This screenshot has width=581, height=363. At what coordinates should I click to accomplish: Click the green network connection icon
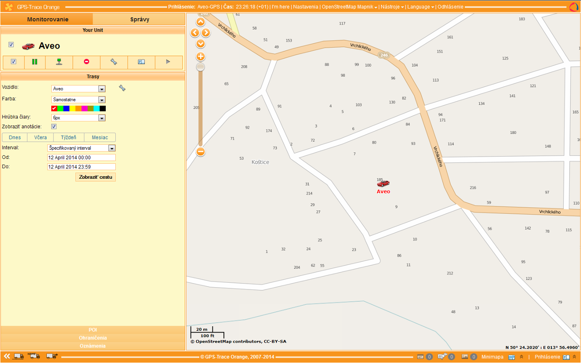pos(59,62)
